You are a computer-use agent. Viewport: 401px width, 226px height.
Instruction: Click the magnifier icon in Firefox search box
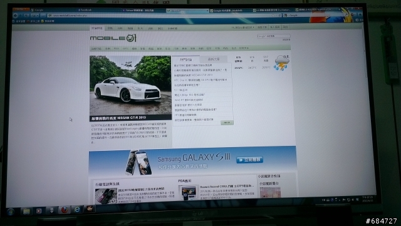(x=346, y=15)
